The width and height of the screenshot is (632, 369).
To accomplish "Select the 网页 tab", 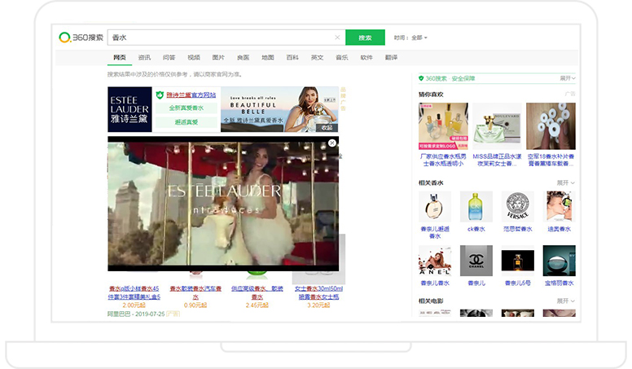I will point(120,57).
